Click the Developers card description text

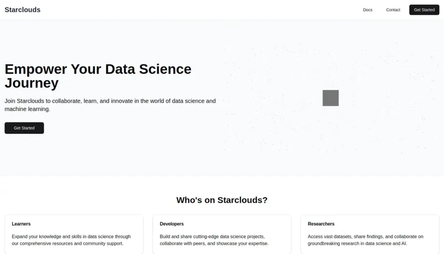[x=214, y=240]
